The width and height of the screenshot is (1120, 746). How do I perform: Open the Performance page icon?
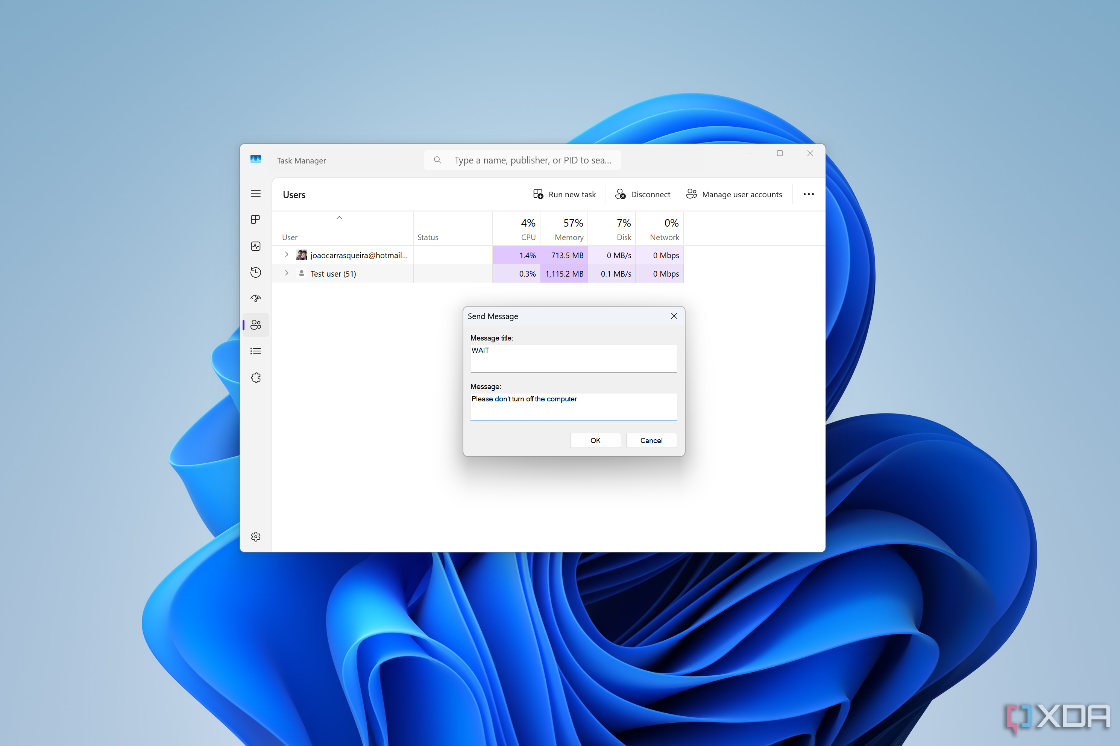[256, 246]
